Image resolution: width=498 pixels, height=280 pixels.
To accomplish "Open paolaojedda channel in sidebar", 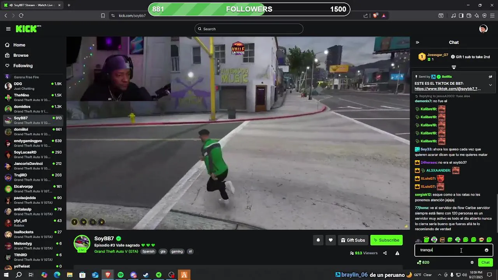I will pos(33,200).
